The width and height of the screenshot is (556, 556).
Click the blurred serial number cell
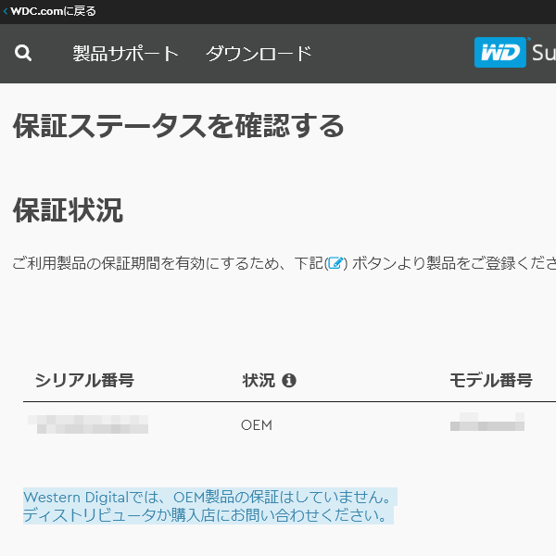click(x=88, y=424)
